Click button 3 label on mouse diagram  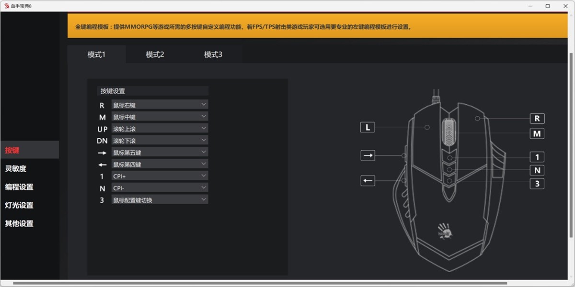click(x=537, y=184)
